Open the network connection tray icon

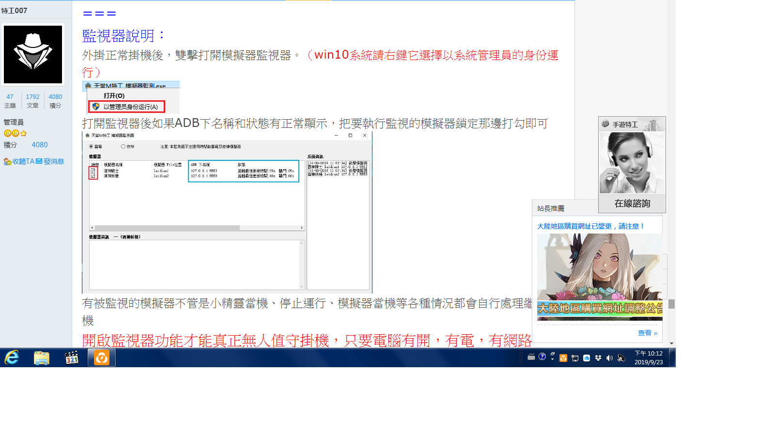click(x=575, y=358)
